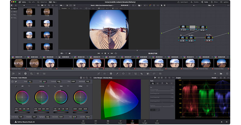Toggle the Lightbox view
The height and width of the screenshot is (125, 241).
pos(224,2)
